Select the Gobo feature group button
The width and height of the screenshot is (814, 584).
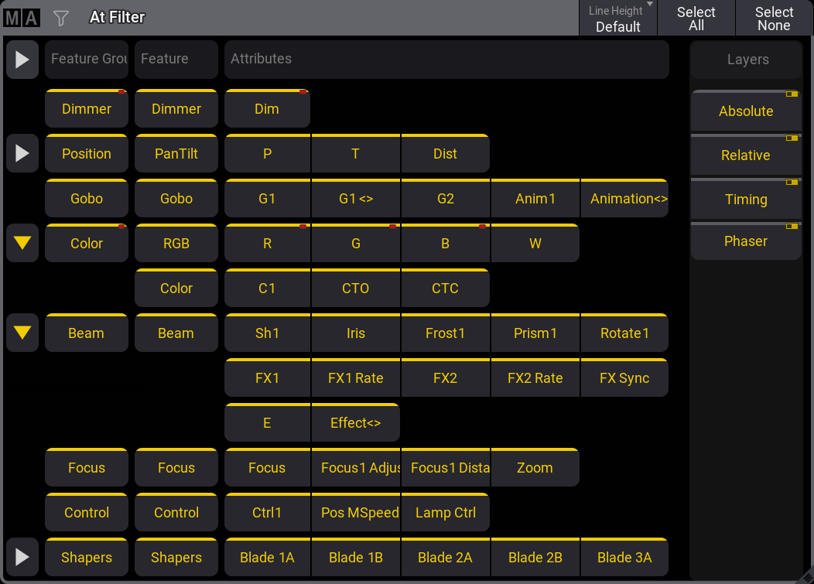[x=87, y=199]
